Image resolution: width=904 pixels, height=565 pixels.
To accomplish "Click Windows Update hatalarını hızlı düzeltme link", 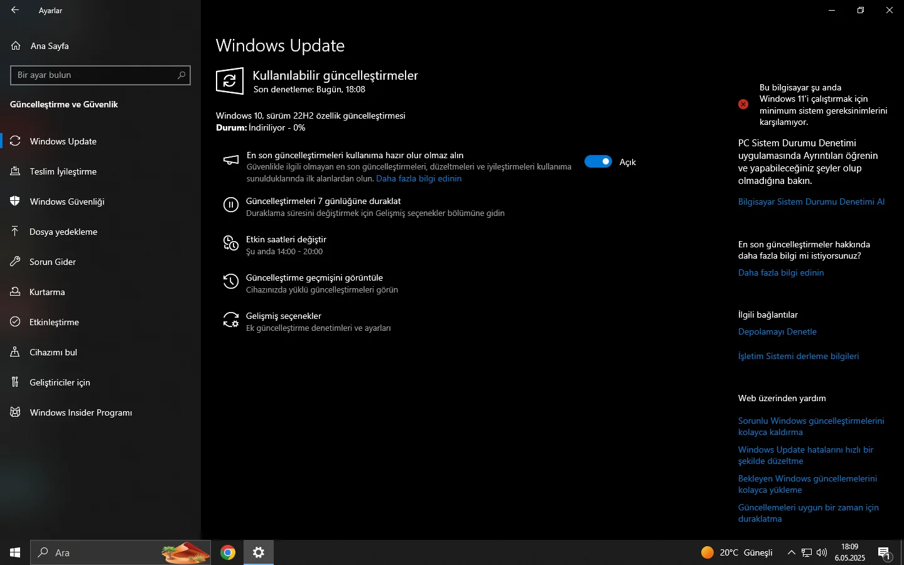I will 806,455.
